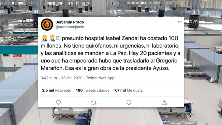View the 160 Tweets citados list
The image size is (222, 125).
(92, 90)
